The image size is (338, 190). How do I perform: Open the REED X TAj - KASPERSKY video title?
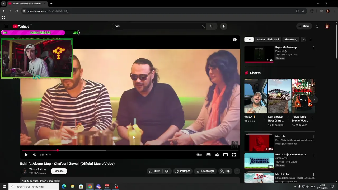coord(291,155)
